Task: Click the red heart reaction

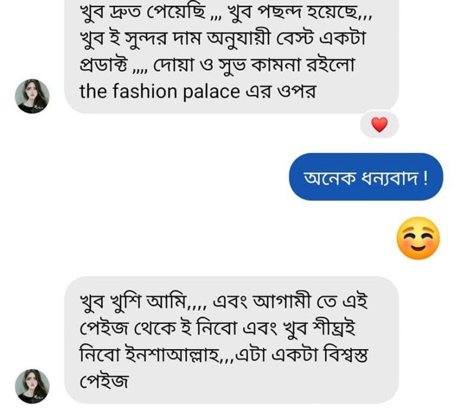Action: [x=379, y=124]
